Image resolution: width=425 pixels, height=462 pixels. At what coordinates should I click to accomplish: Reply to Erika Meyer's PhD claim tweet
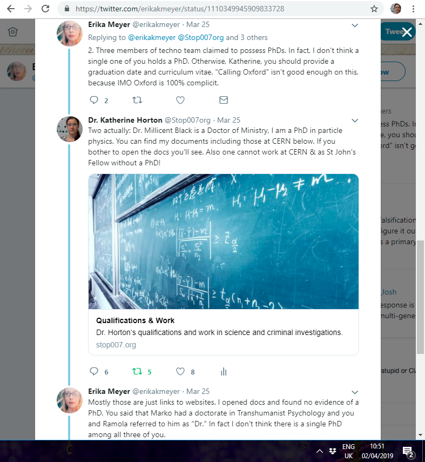[94, 100]
